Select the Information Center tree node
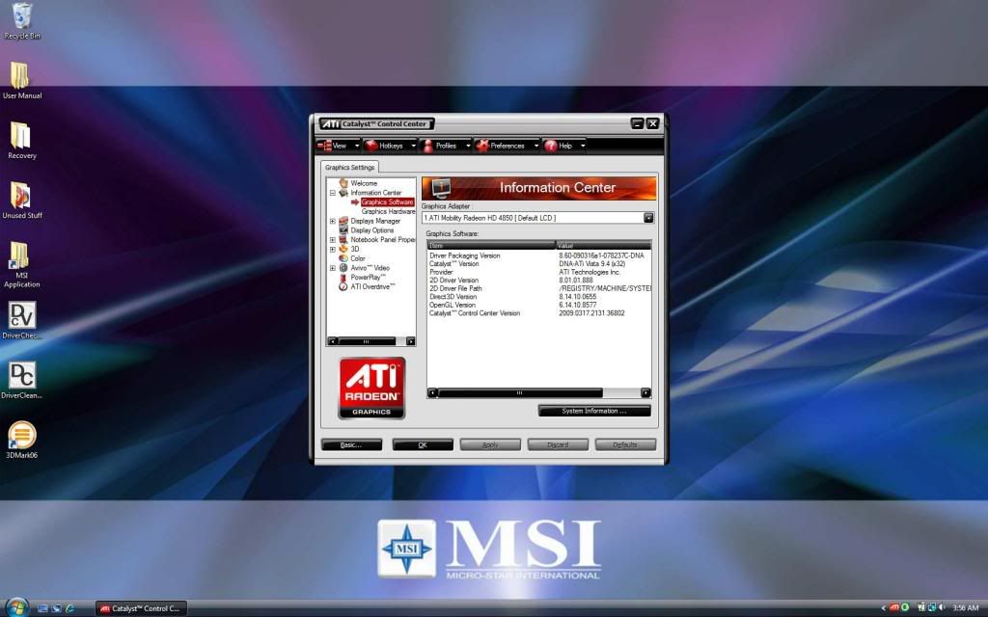Screen dimensions: 988x617 (x=375, y=193)
